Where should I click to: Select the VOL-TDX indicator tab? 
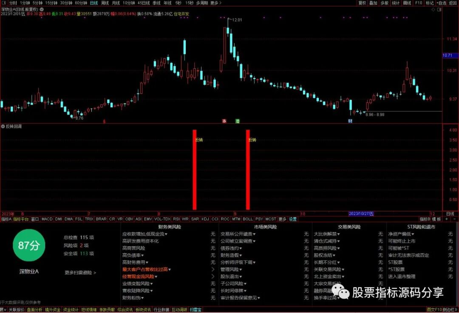tap(162, 219)
